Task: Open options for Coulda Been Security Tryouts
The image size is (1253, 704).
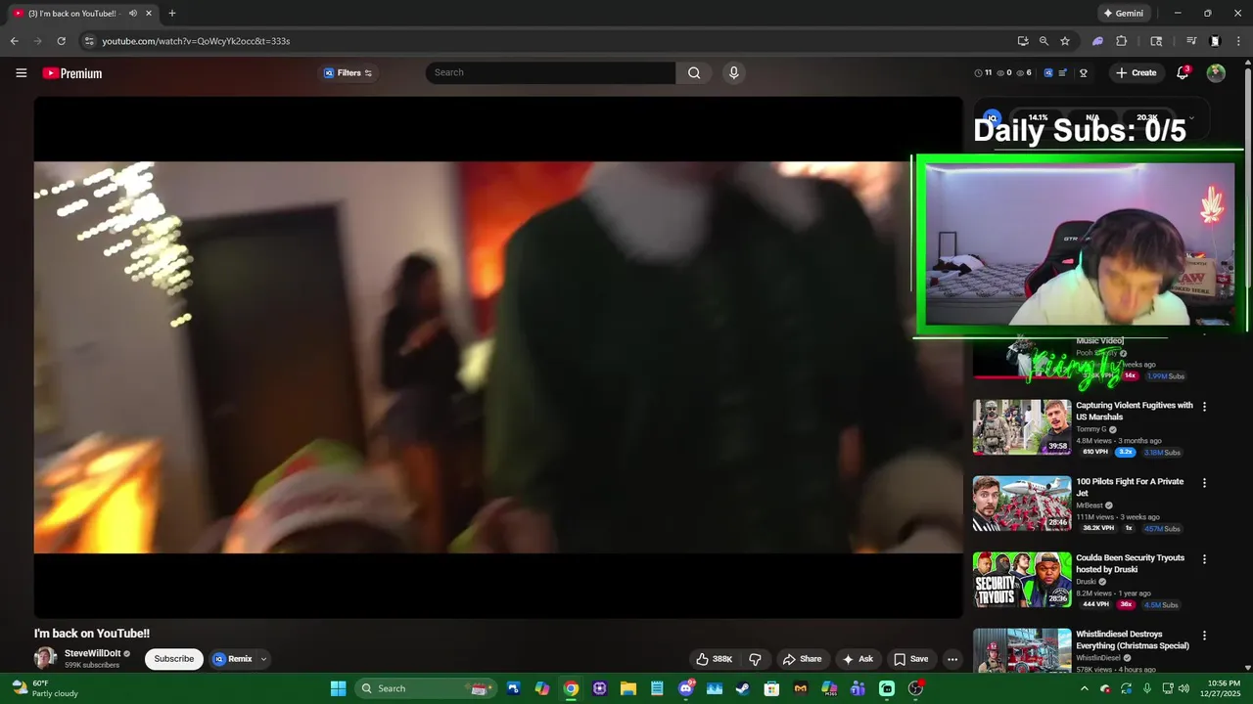Action: (x=1204, y=559)
